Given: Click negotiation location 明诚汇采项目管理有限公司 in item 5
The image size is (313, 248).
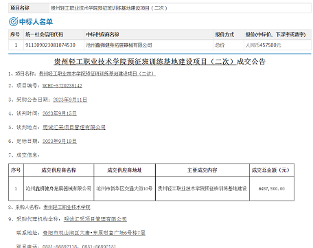Looking at the screenshot, I should pos(74,127).
